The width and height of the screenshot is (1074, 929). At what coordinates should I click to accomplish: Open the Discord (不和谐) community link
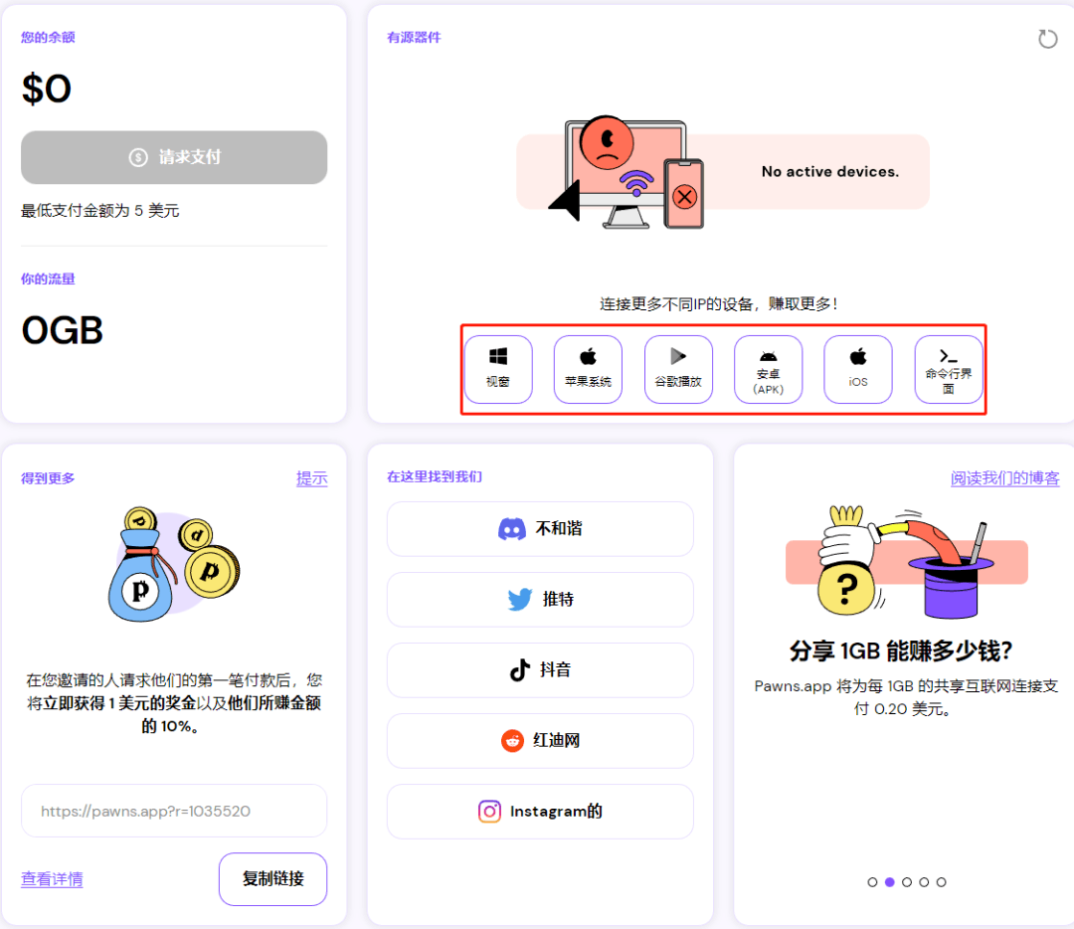pyautogui.click(x=540, y=529)
